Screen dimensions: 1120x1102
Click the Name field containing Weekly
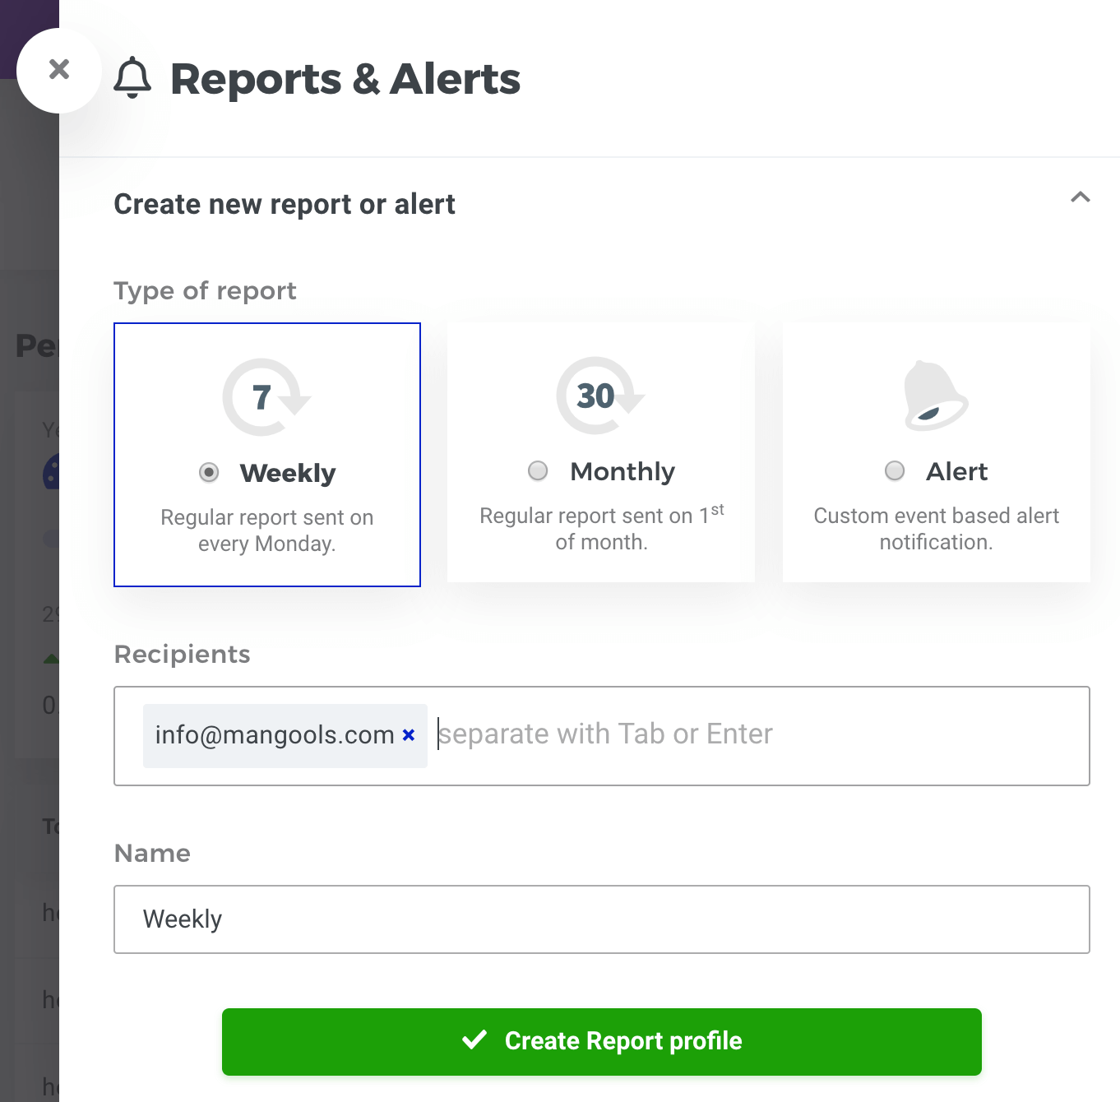pyautogui.click(x=601, y=919)
